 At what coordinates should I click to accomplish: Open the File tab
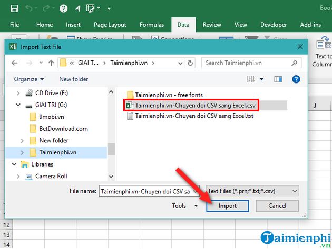[14, 25]
